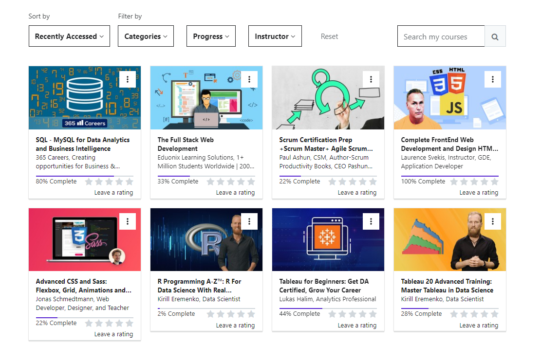Click title 'The Full Stack Web Development'
Image resolution: width=541 pixels, height=345 pixels.
click(186, 145)
